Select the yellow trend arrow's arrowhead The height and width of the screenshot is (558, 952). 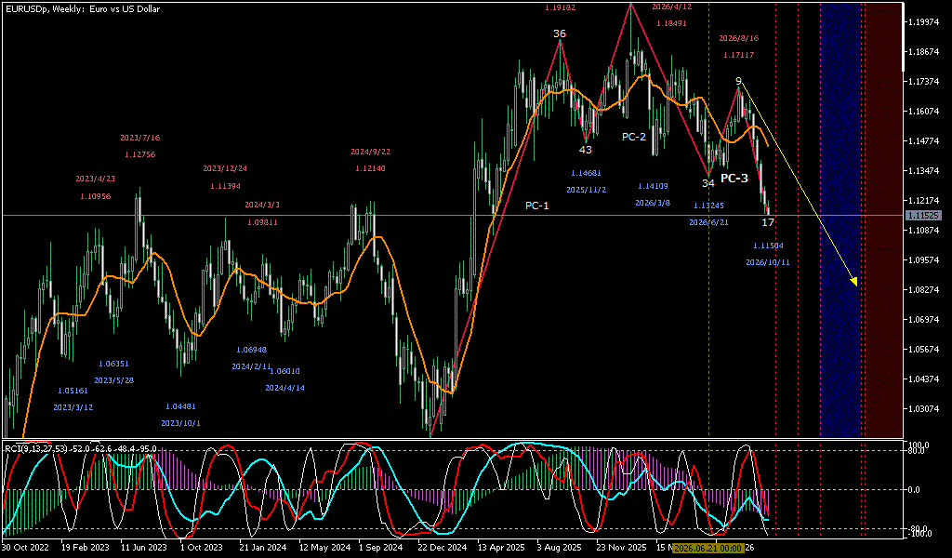click(853, 281)
